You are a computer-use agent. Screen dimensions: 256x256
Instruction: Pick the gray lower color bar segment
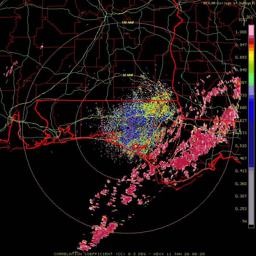251,198
